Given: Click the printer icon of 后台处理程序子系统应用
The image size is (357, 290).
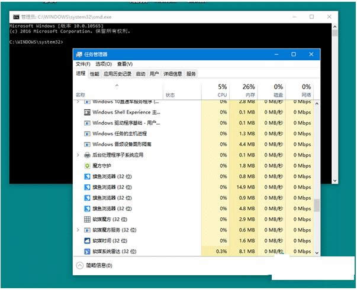Looking at the screenshot, I should pyautogui.click(x=87, y=155).
